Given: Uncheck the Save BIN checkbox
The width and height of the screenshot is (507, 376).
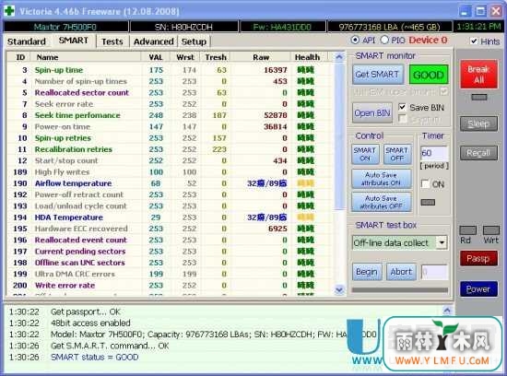Looking at the screenshot, I should pyautogui.click(x=402, y=107).
